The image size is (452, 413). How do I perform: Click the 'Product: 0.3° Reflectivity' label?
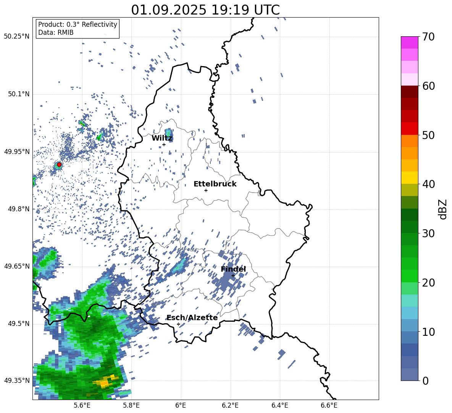click(x=77, y=24)
